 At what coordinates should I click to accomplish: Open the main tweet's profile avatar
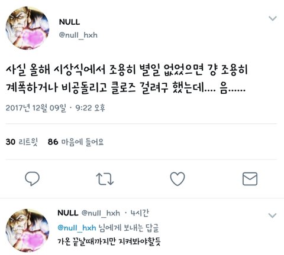pos(27,28)
